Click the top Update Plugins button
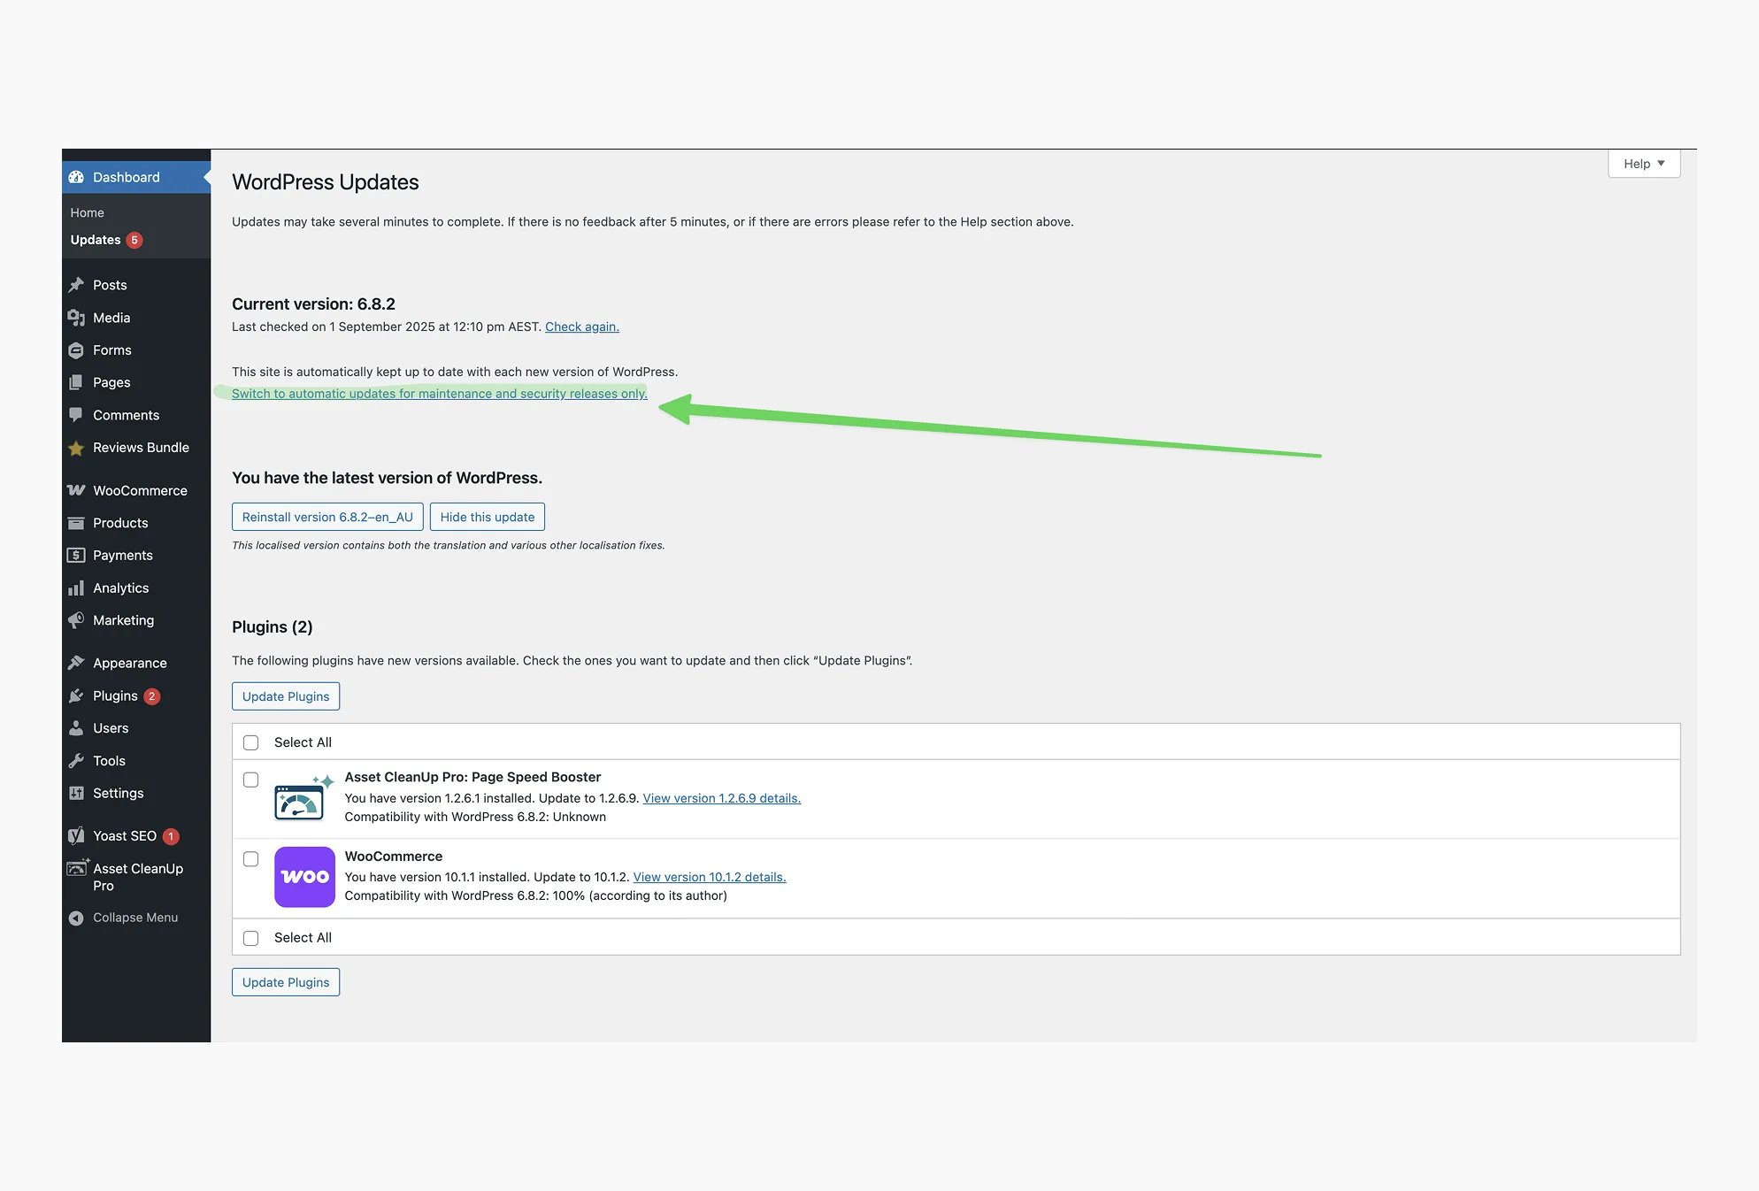This screenshot has width=1759, height=1191. pos(286,696)
